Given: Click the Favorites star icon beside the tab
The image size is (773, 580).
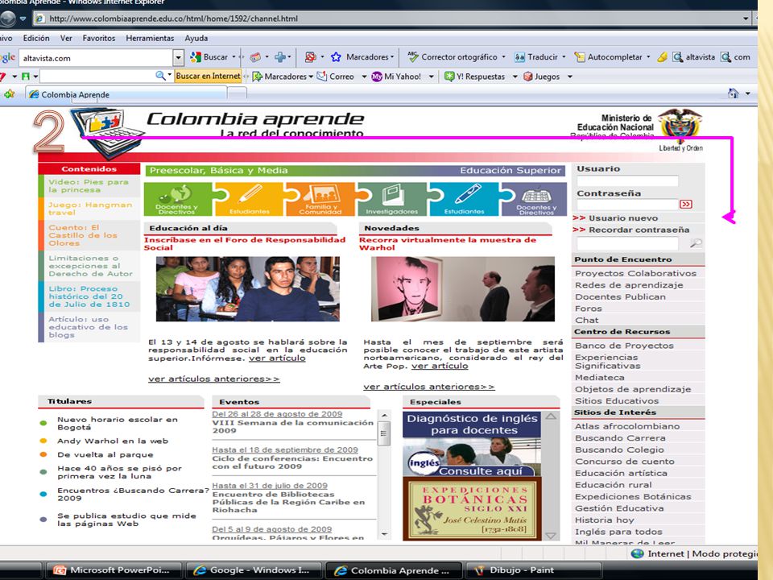Looking at the screenshot, I should point(10,93).
